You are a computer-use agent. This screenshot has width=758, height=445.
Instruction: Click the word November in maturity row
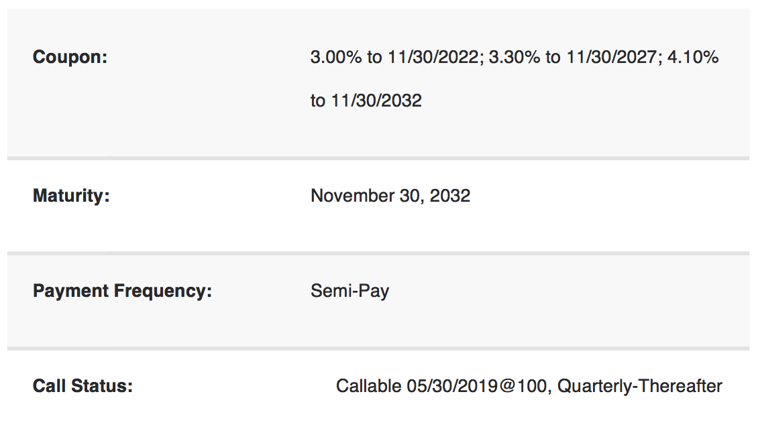coord(352,196)
